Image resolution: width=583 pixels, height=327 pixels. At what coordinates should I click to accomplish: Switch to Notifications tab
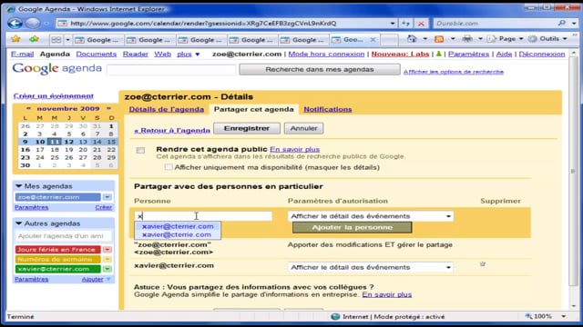pyautogui.click(x=328, y=109)
